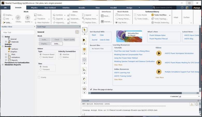The image size is (202, 117).
Task: Select the Density-Based solver type
Action: (41, 57)
